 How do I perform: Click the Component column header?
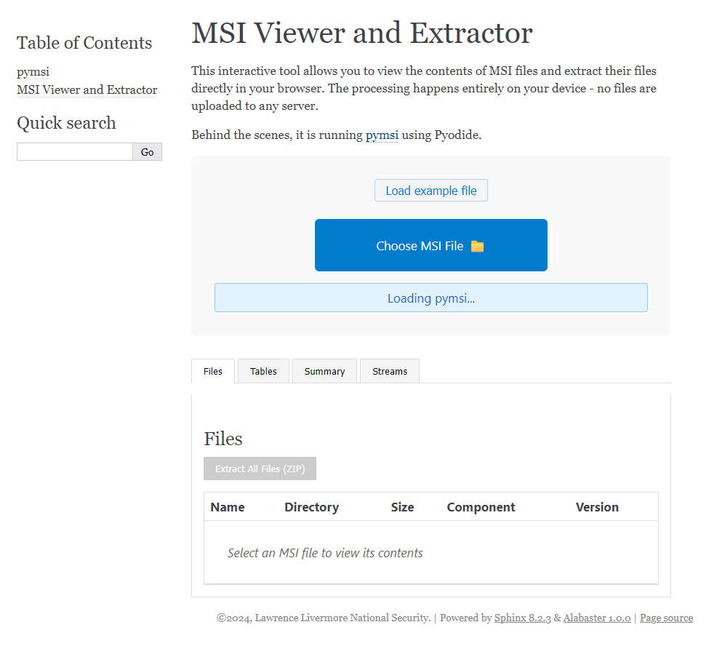481,507
